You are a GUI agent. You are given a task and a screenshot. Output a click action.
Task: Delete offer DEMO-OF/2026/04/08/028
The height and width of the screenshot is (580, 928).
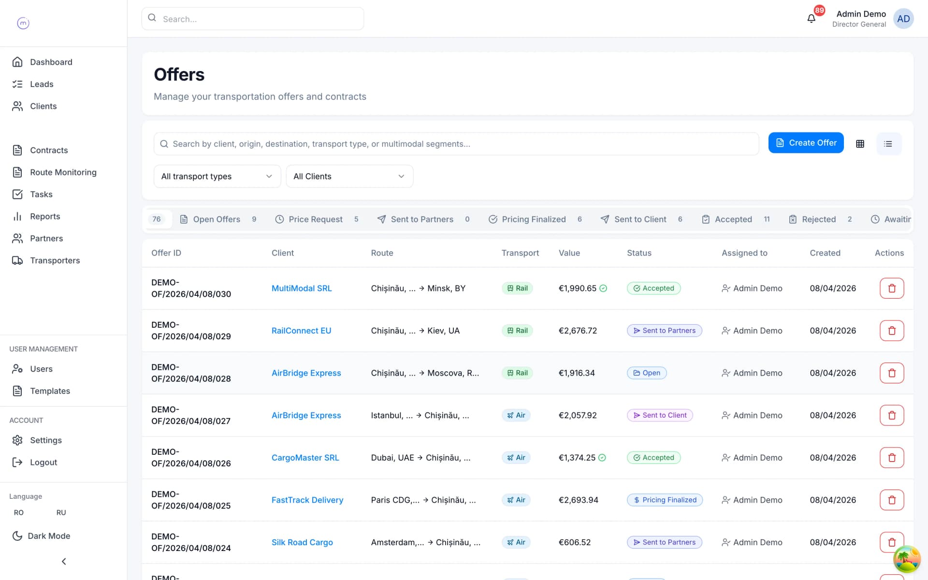892,373
